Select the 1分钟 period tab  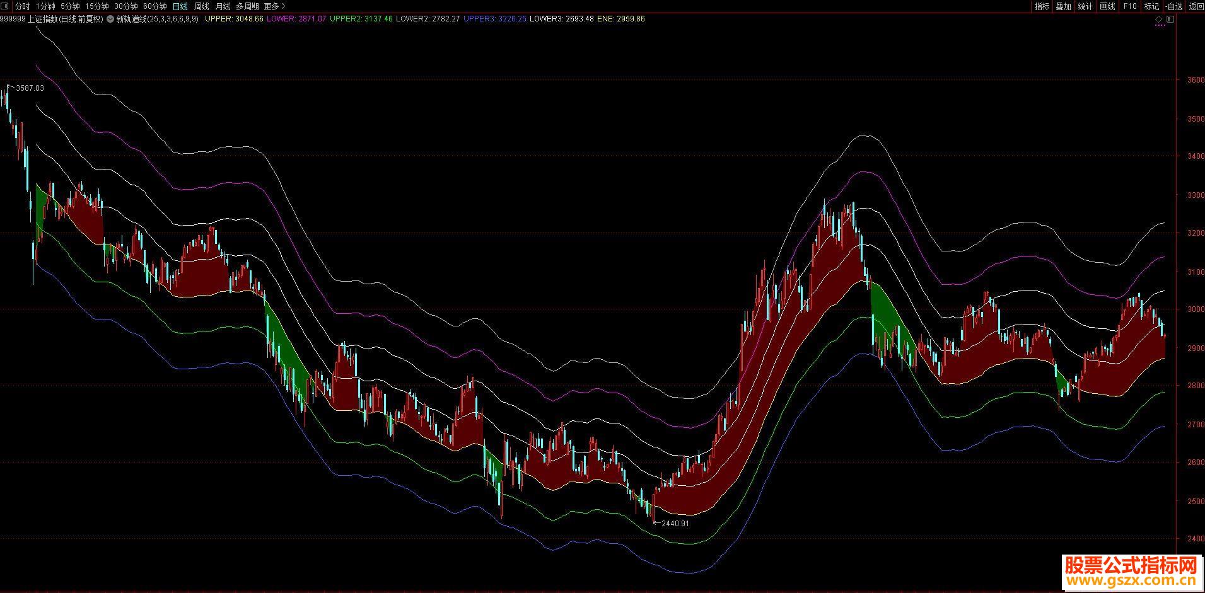click(x=45, y=6)
